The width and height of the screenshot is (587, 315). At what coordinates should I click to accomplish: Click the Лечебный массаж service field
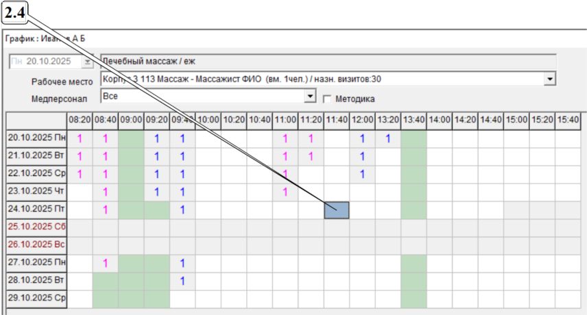click(328, 62)
